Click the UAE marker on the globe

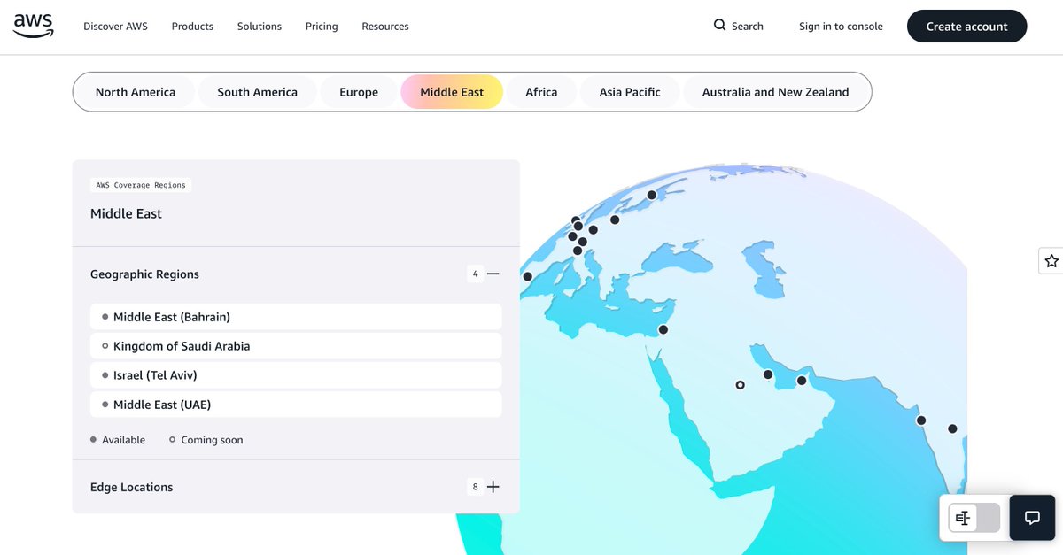[x=802, y=381]
